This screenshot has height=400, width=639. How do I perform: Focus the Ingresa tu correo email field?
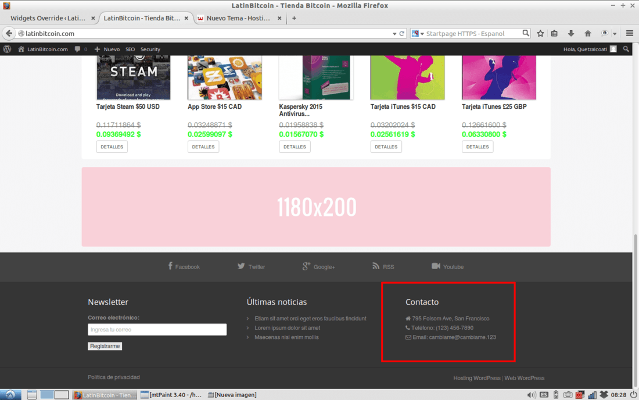click(157, 330)
